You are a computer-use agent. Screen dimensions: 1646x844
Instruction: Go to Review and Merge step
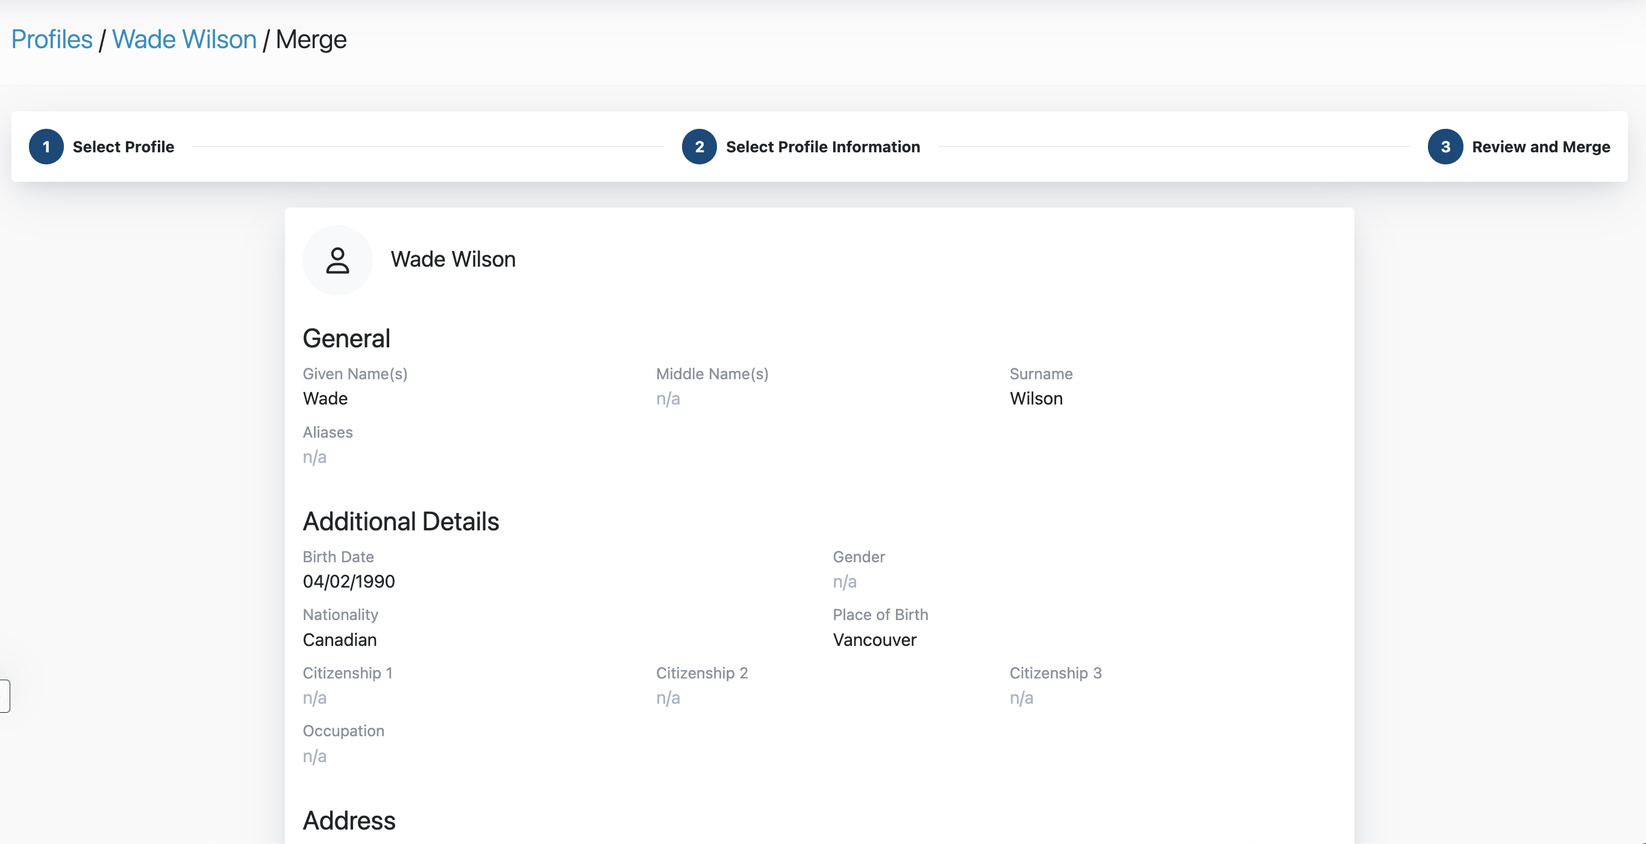pyautogui.click(x=1541, y=147)
